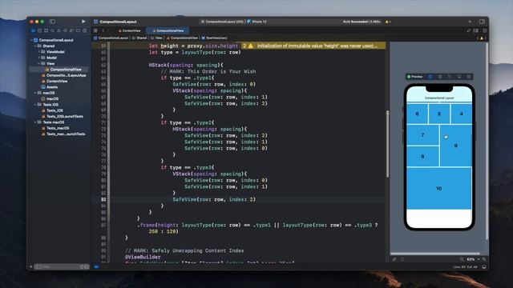The height and width of the screenshot is (288, 513).
Task: Inspect preview settings on canvas toolbar
Action: coord(440,77)
